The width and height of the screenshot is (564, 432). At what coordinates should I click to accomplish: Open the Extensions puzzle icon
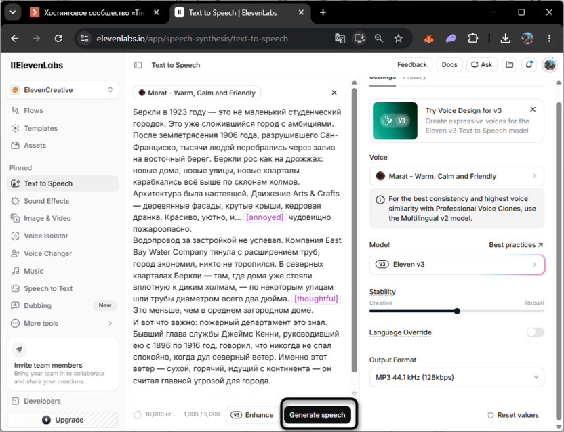(x=473, y=38)
